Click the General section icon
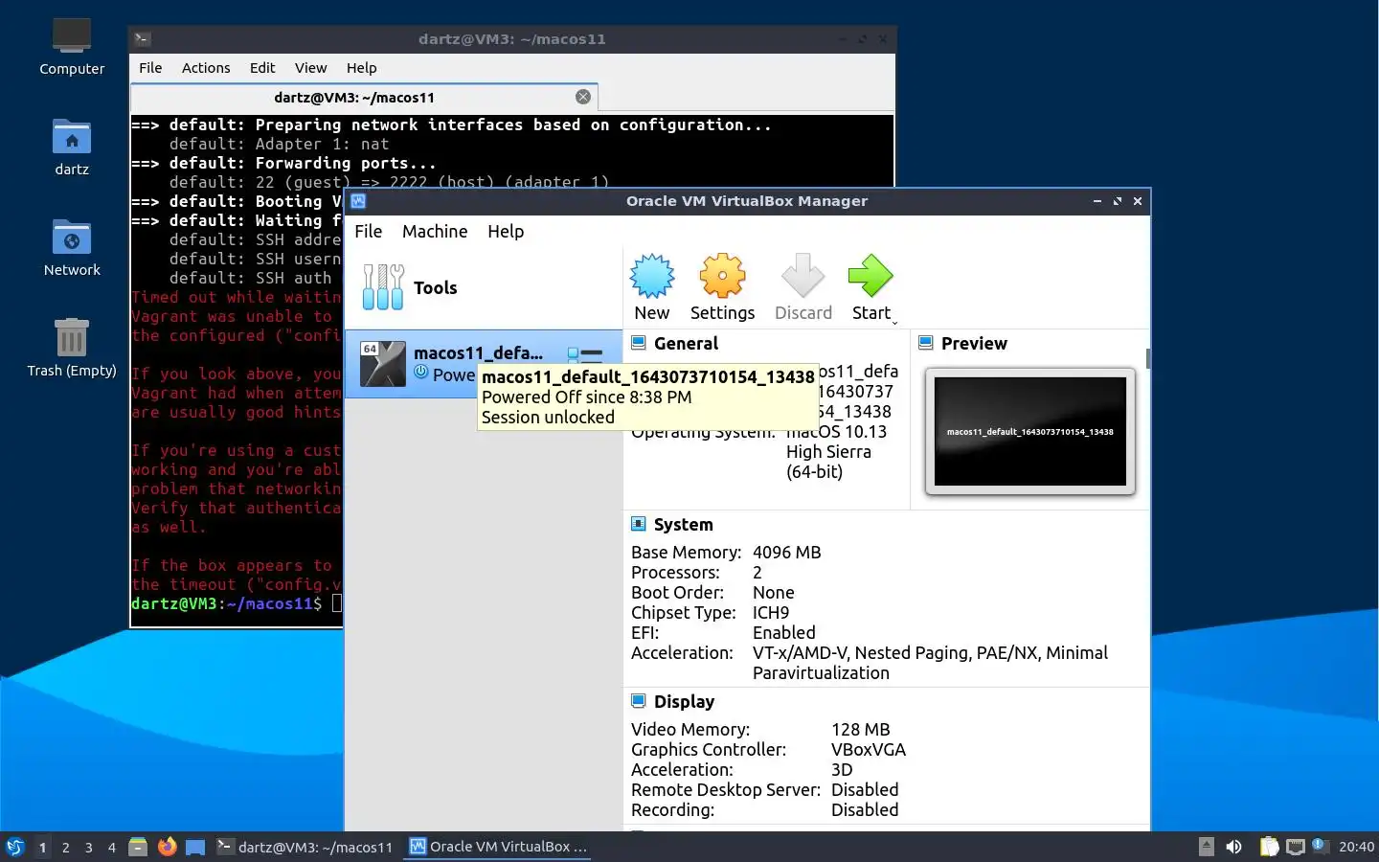1379x862 pixels. (x=639, y=343)
